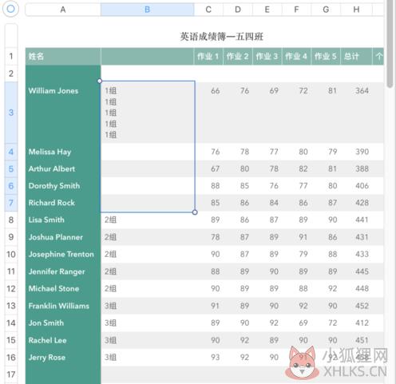
Task: Click the 作业 1 header cell
Action: click(x=208, y=56)
